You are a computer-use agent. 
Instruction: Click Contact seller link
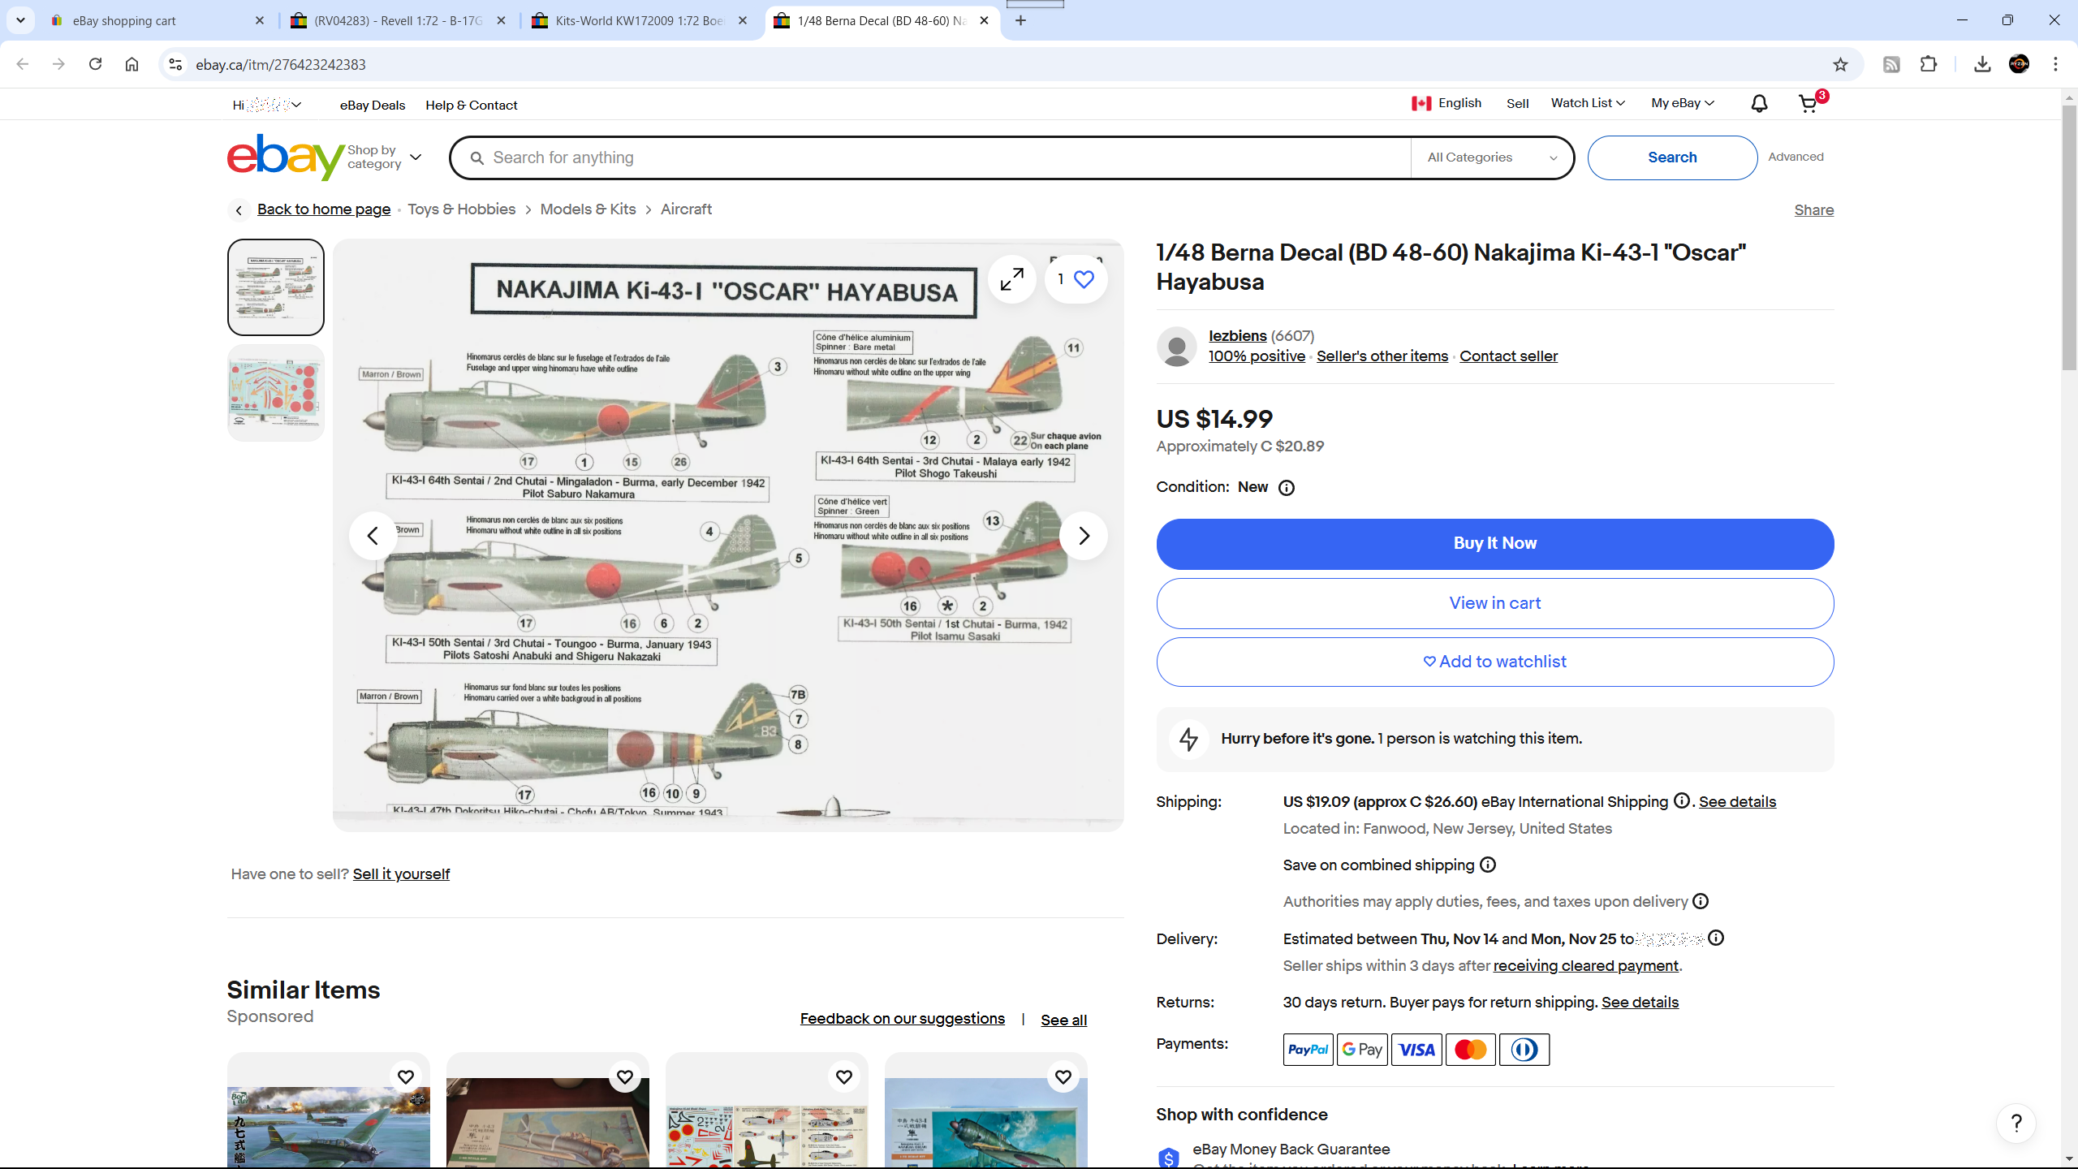(x=1508, y=356)
